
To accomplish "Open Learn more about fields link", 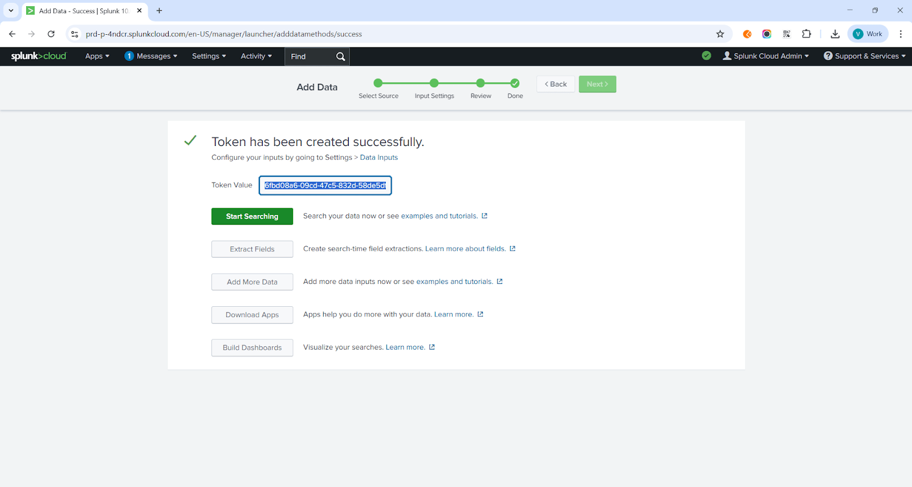I will click(466, 249).
